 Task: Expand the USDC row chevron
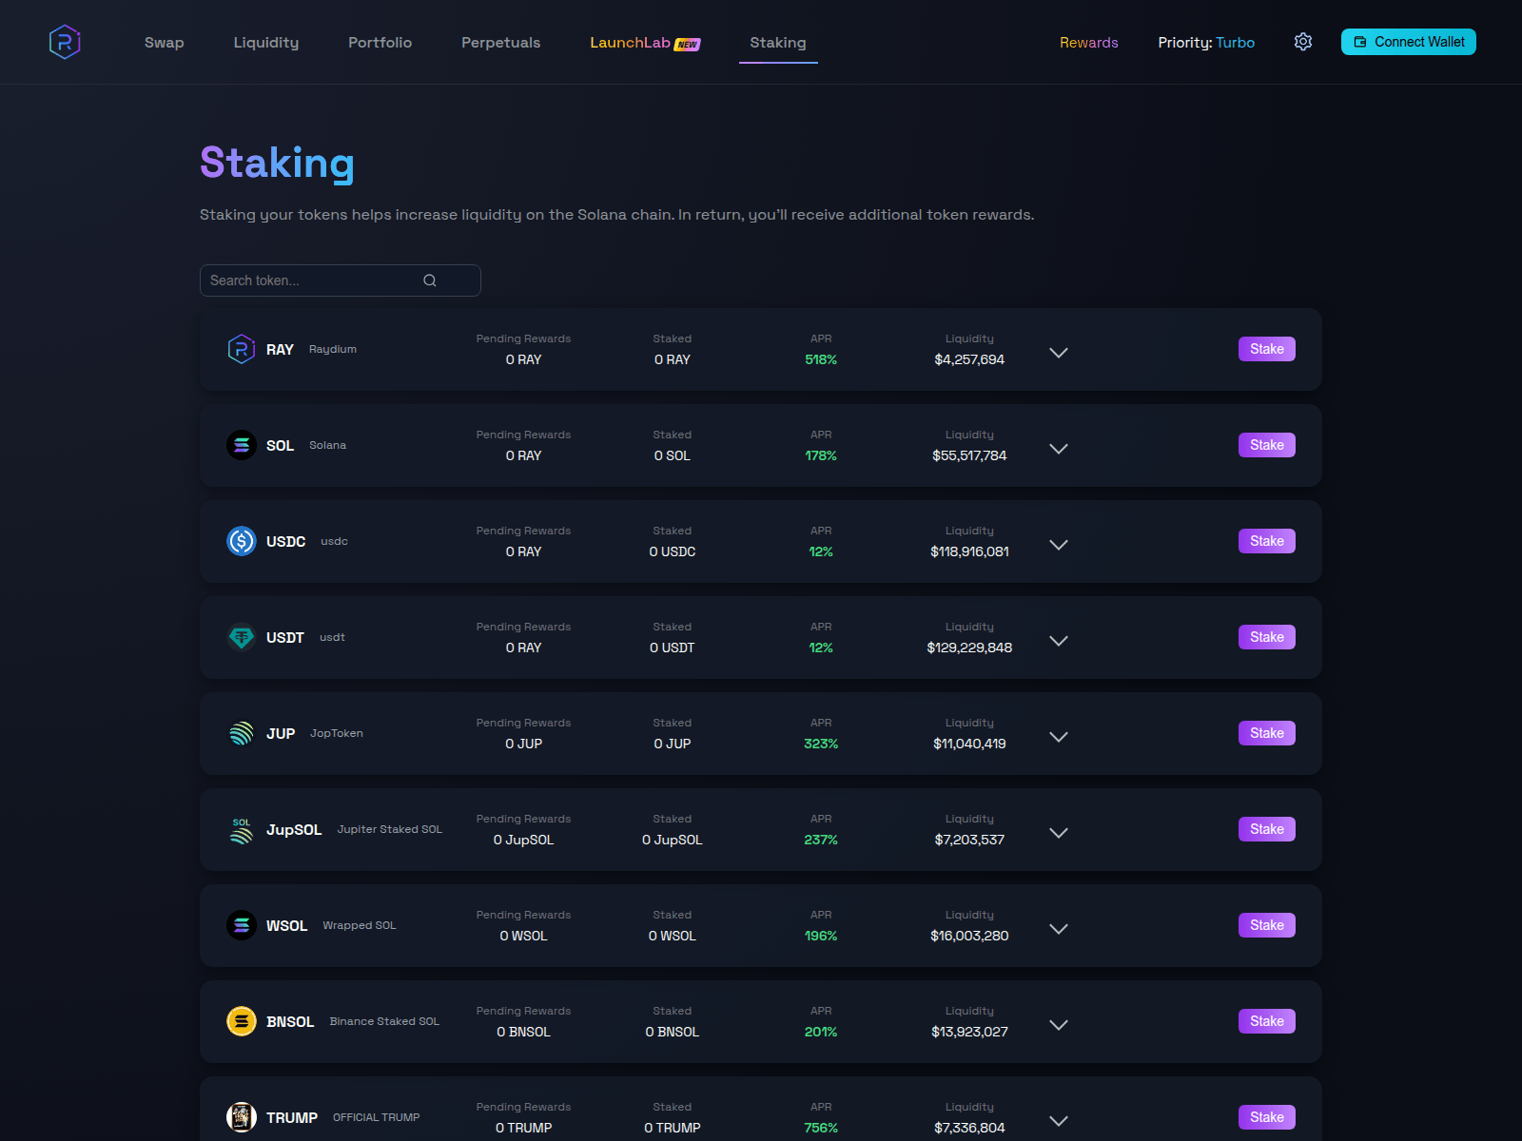[x=1058, y=545]
